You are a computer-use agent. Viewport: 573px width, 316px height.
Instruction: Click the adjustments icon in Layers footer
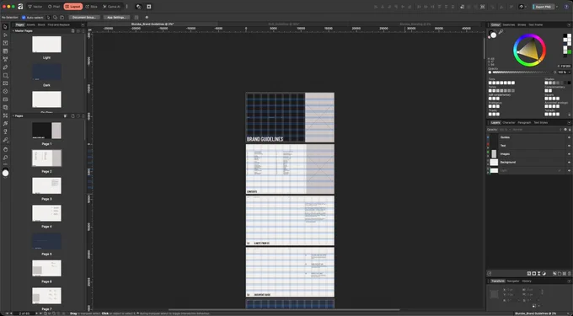pos(544,274)
